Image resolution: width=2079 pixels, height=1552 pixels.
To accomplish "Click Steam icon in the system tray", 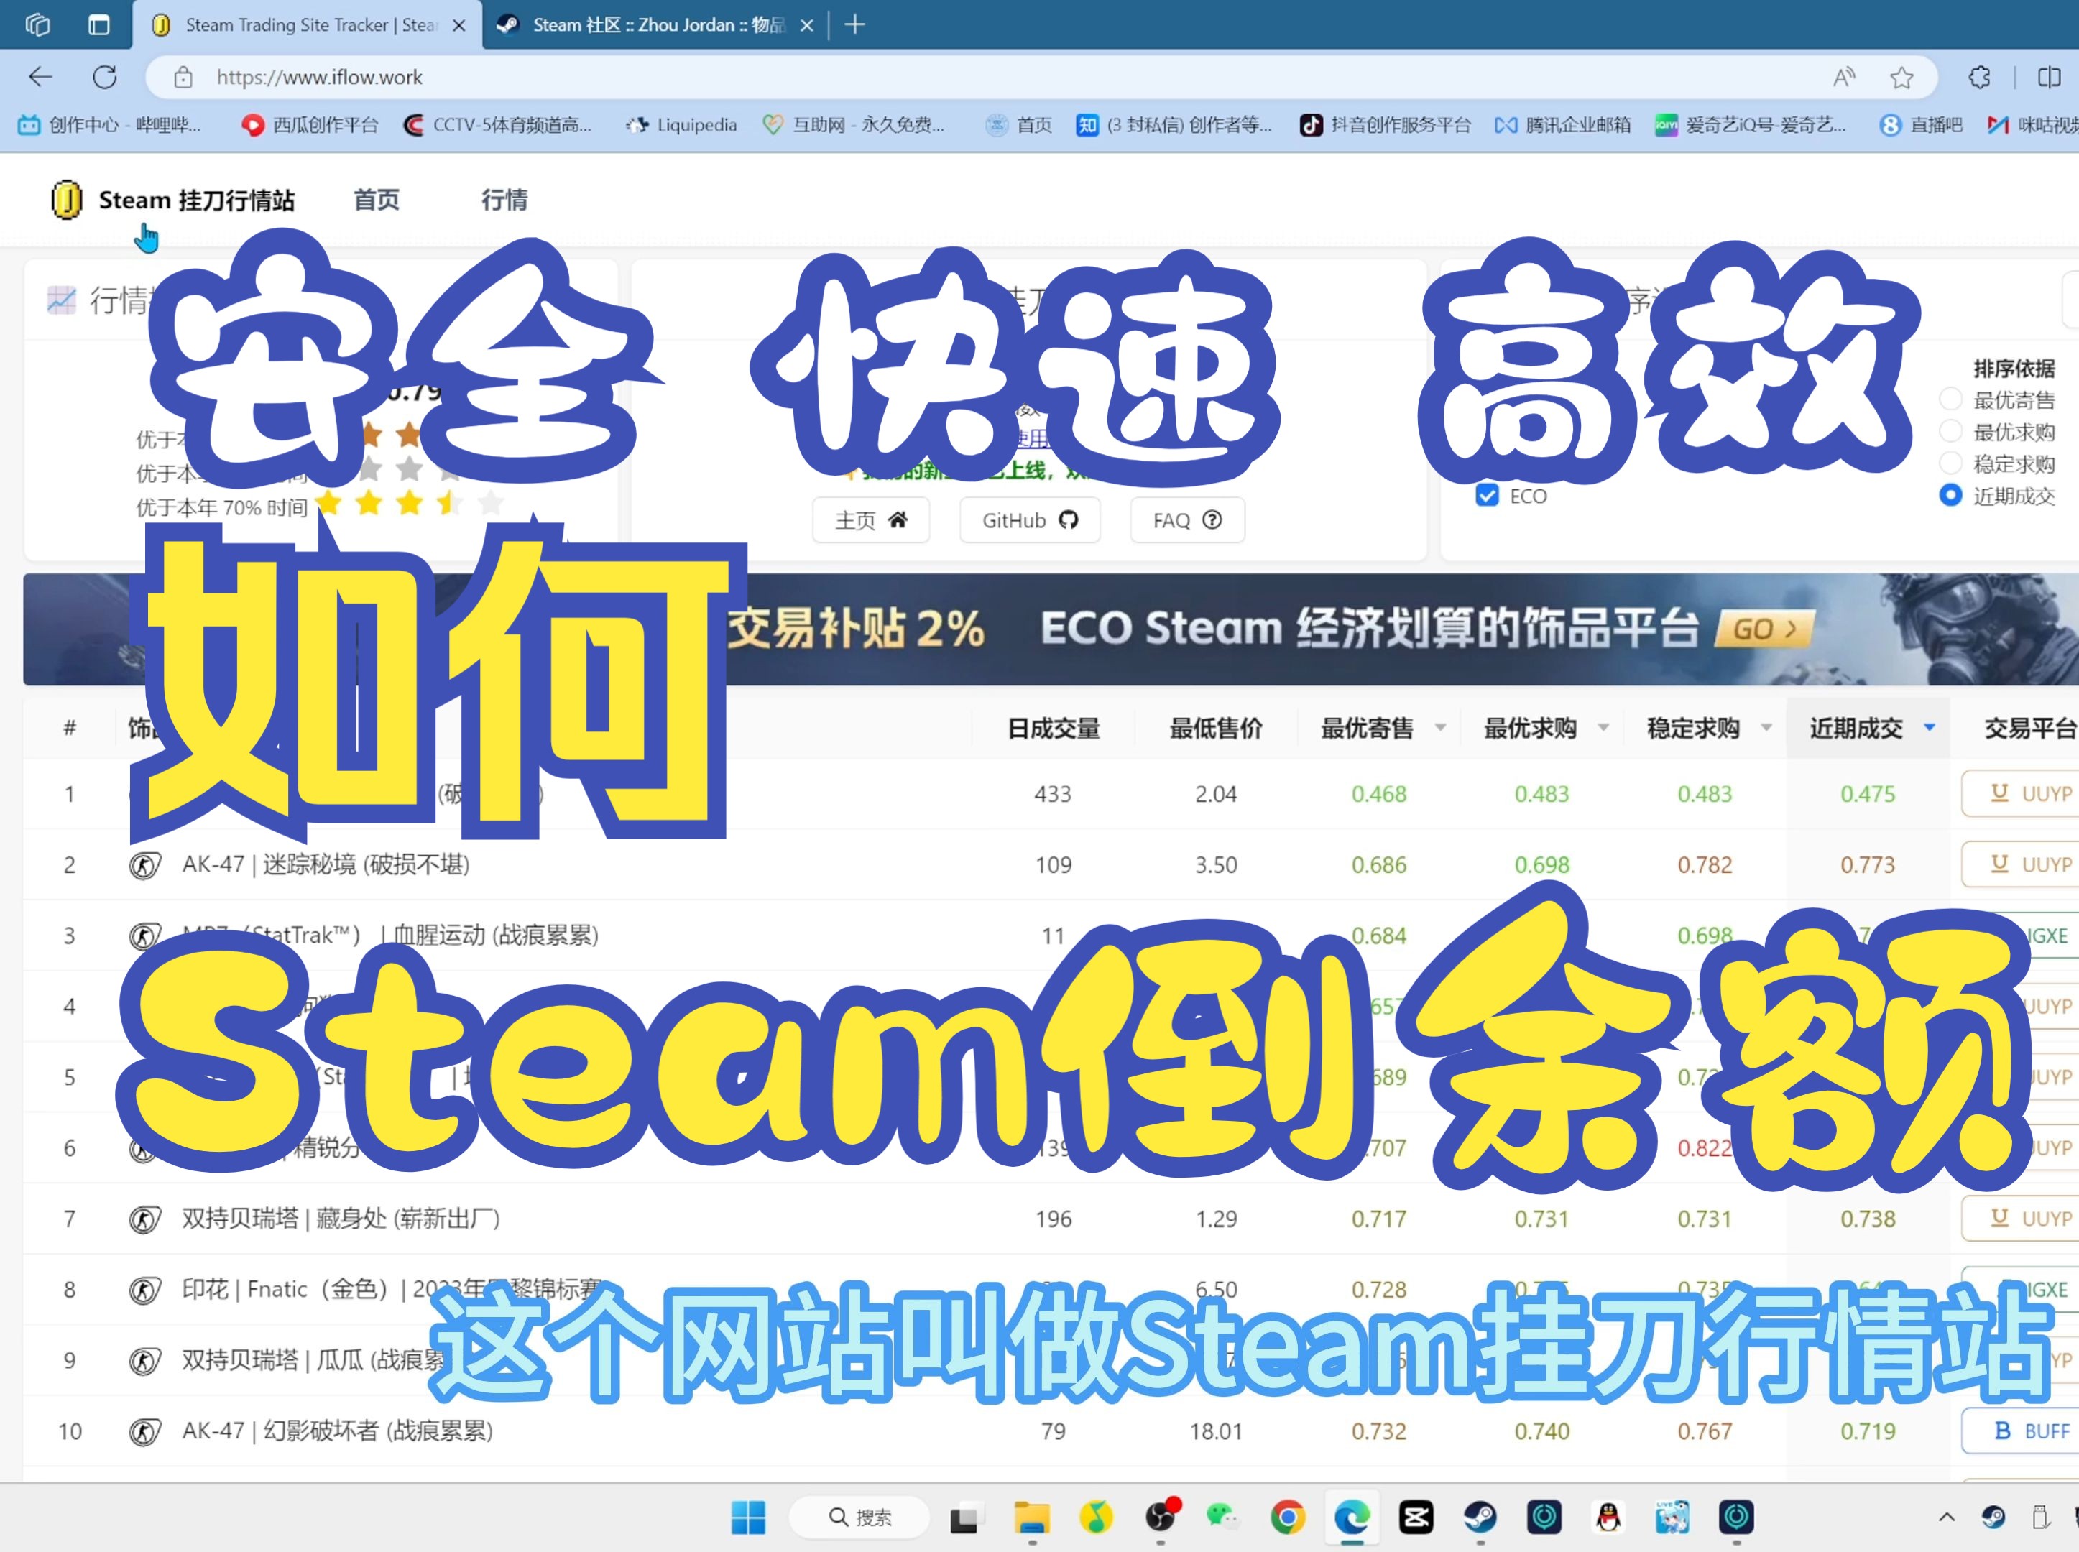I will 1993,1518.
